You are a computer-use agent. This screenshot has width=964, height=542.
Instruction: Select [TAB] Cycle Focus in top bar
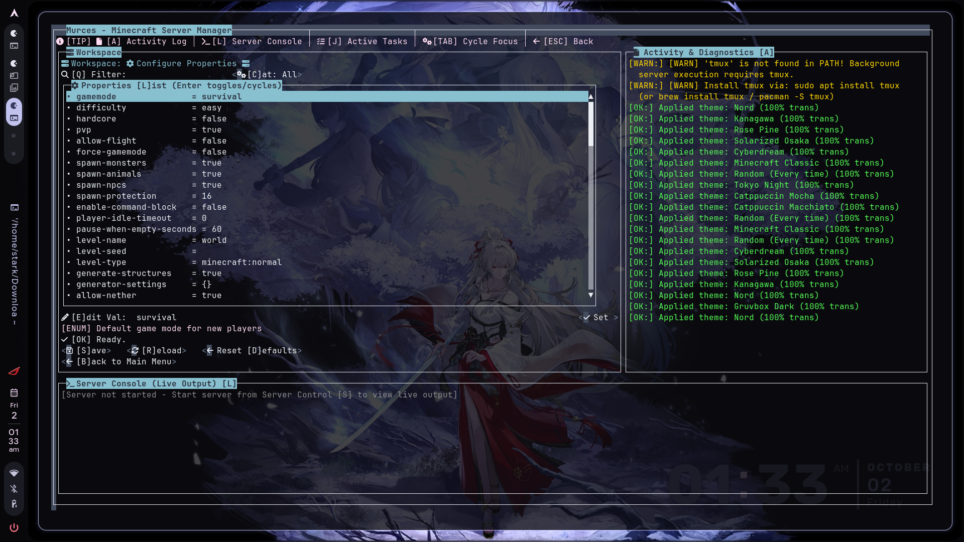click(x=470, y=42)
